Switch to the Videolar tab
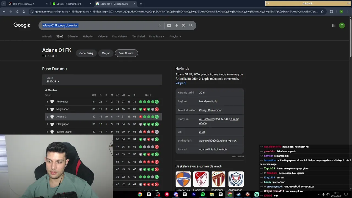Screen dimensions: 352x198 tap(103, 36)
